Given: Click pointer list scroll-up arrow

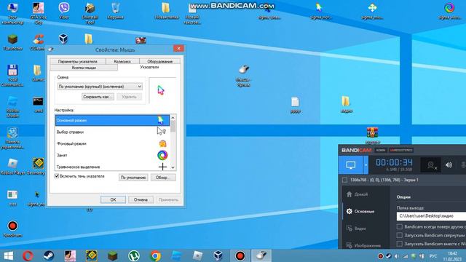Looking at the screenshot, I should tap(173, 118).
